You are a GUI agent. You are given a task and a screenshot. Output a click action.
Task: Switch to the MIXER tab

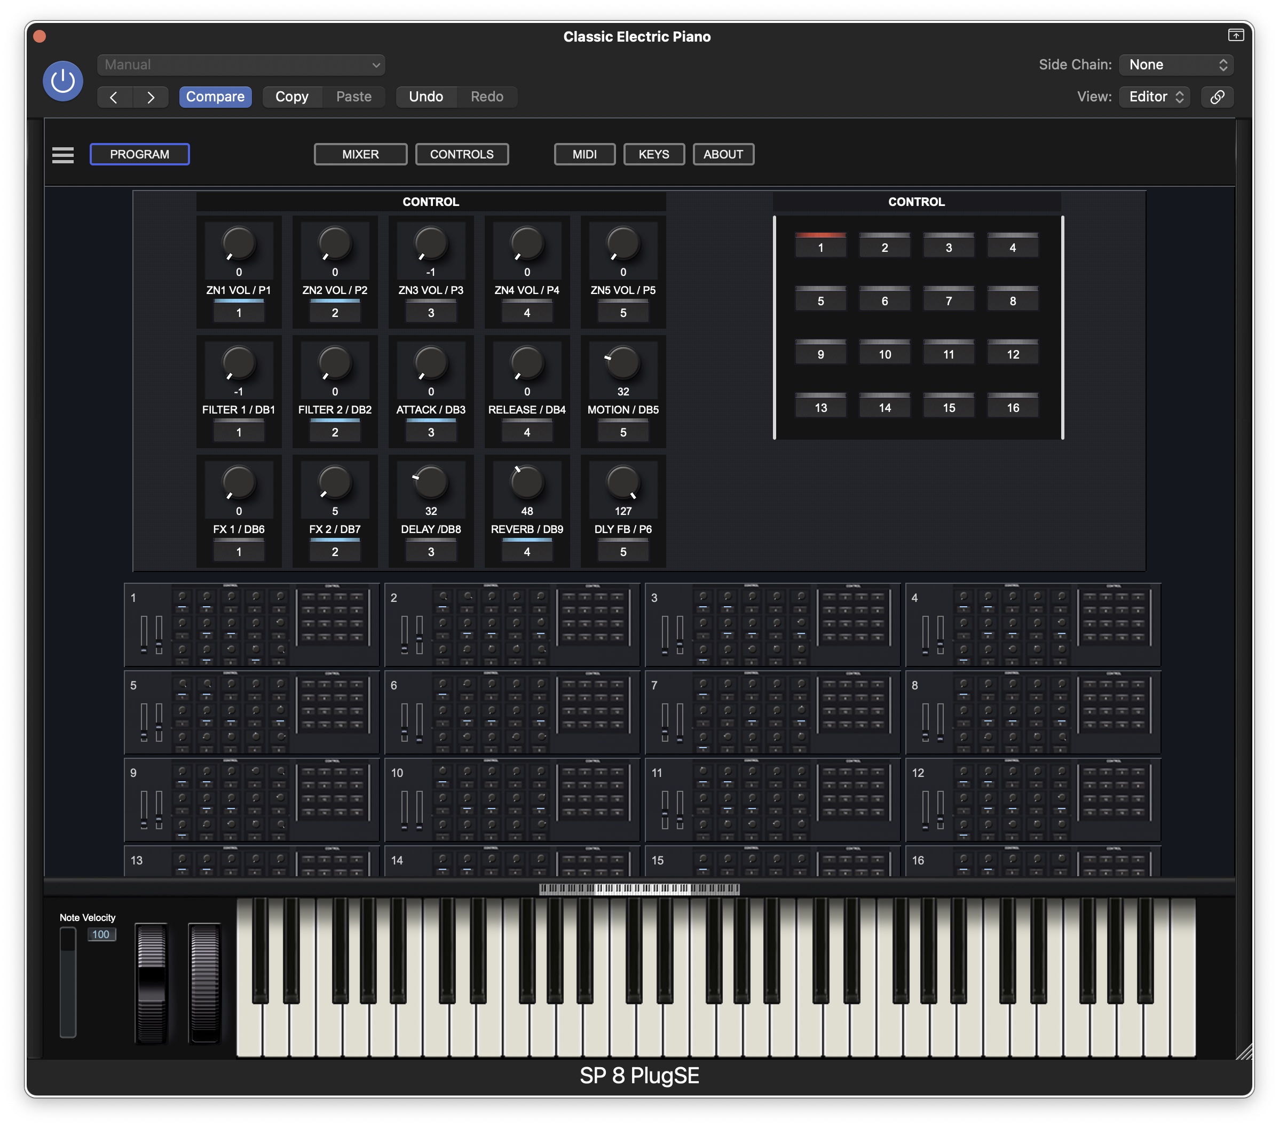coord(360,154)
